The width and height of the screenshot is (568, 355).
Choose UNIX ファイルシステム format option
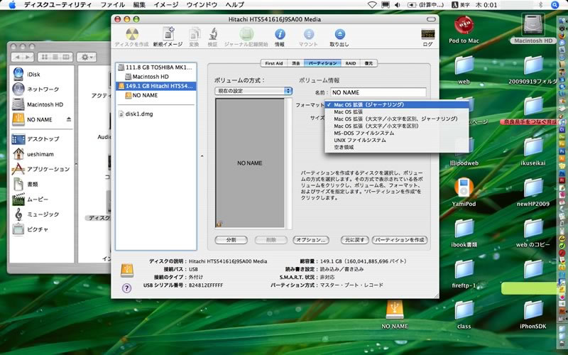click(397, 140)
